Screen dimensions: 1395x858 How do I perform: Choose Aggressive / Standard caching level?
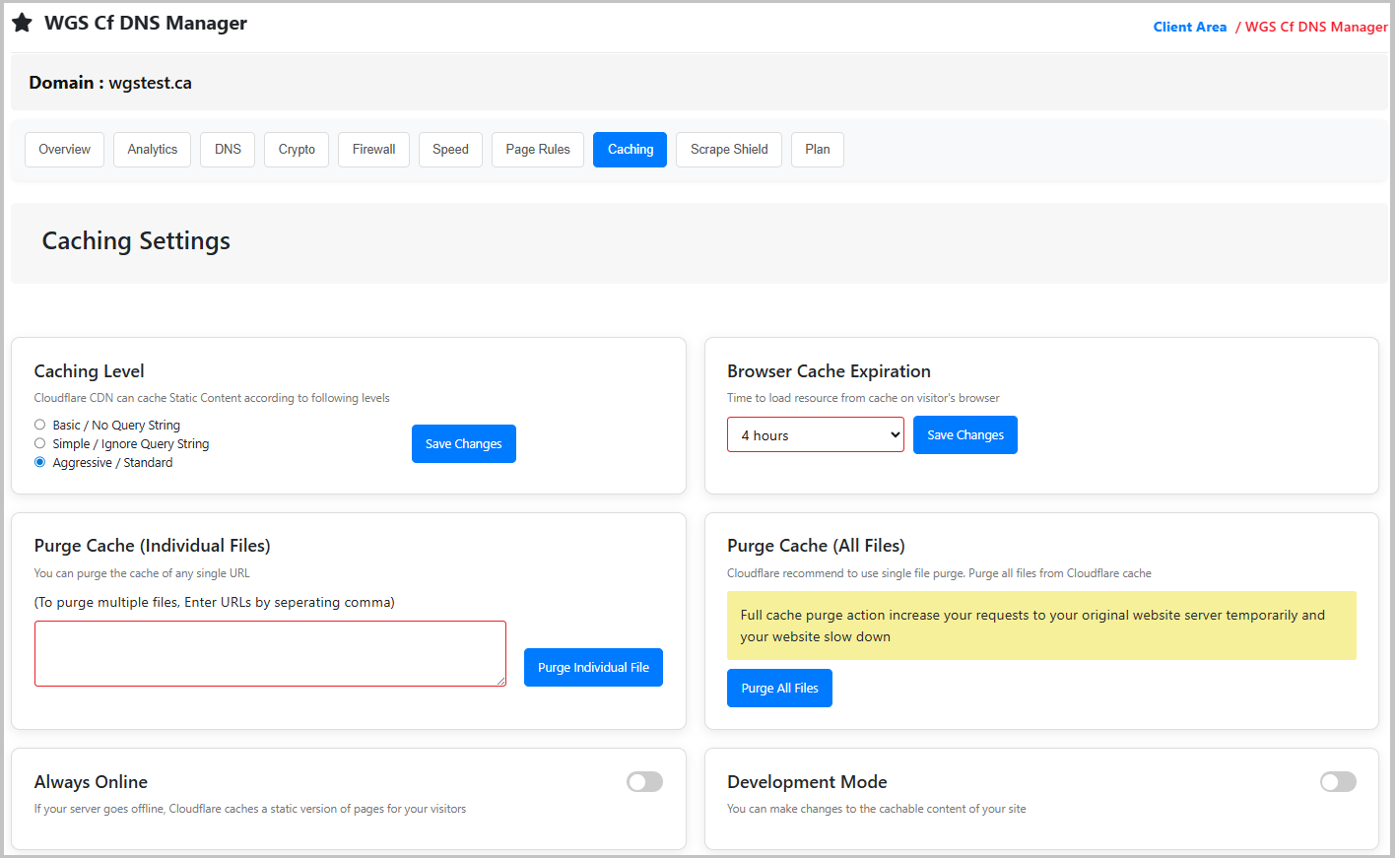(40, 462)
